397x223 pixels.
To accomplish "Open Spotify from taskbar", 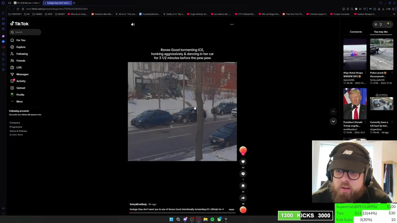I will click(212, 220).
